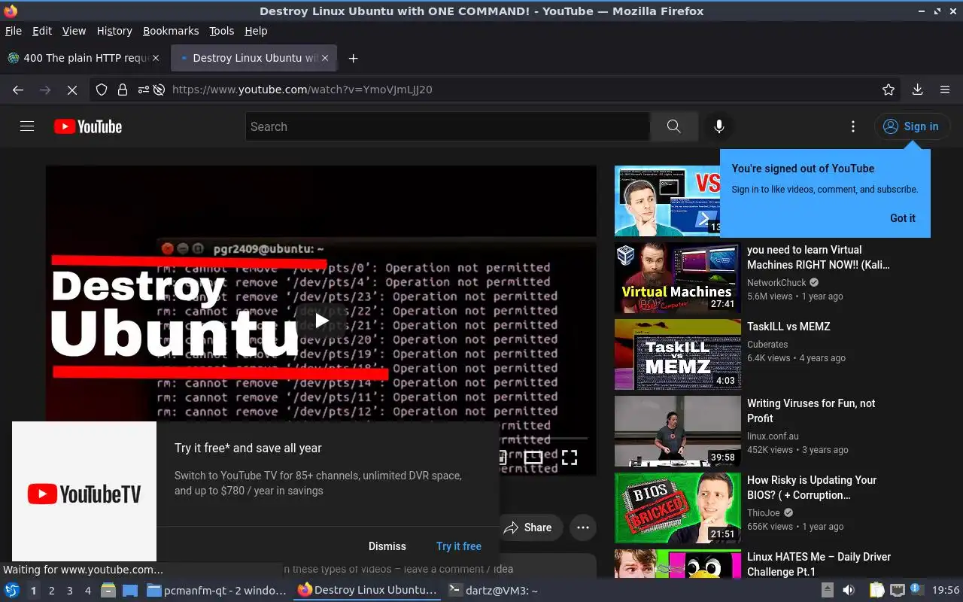Open 'you need to learn Virtual Machines' video title
Image resolution: width=963 pixels, height=602 pixels.
coord(819,257)
